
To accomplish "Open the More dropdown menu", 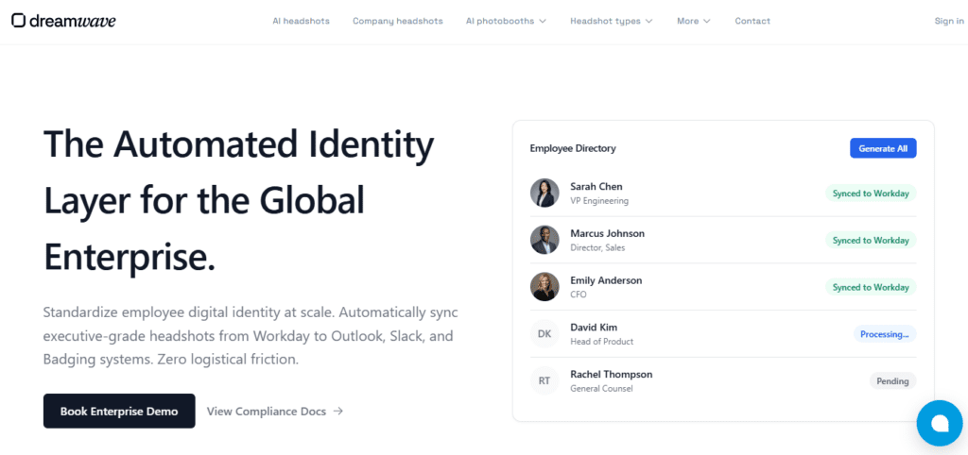I will click(694, 21).
